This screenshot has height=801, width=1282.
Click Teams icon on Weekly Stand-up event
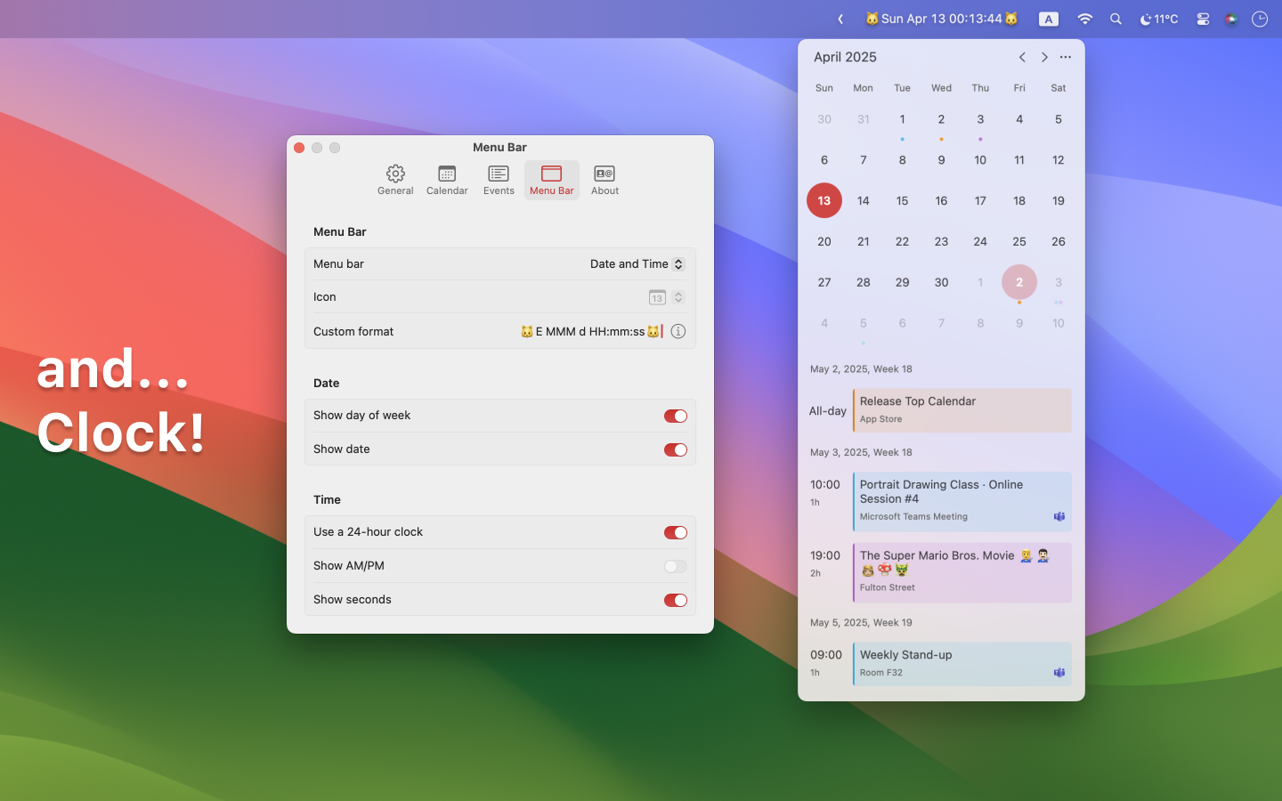(x=1059, y=673)
